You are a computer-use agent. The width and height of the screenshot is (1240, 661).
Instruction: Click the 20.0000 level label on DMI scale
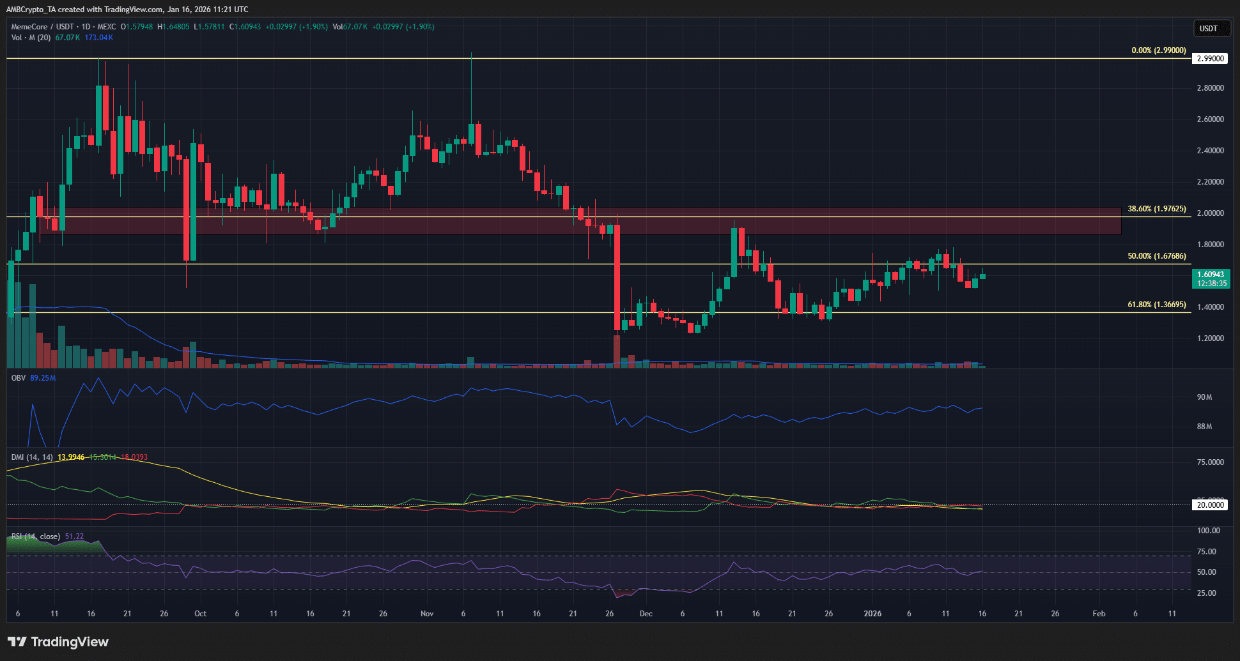(x=1209, y=505)
